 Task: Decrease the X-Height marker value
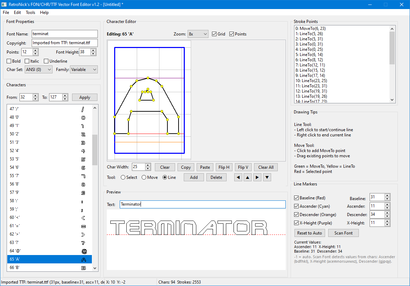387,224
